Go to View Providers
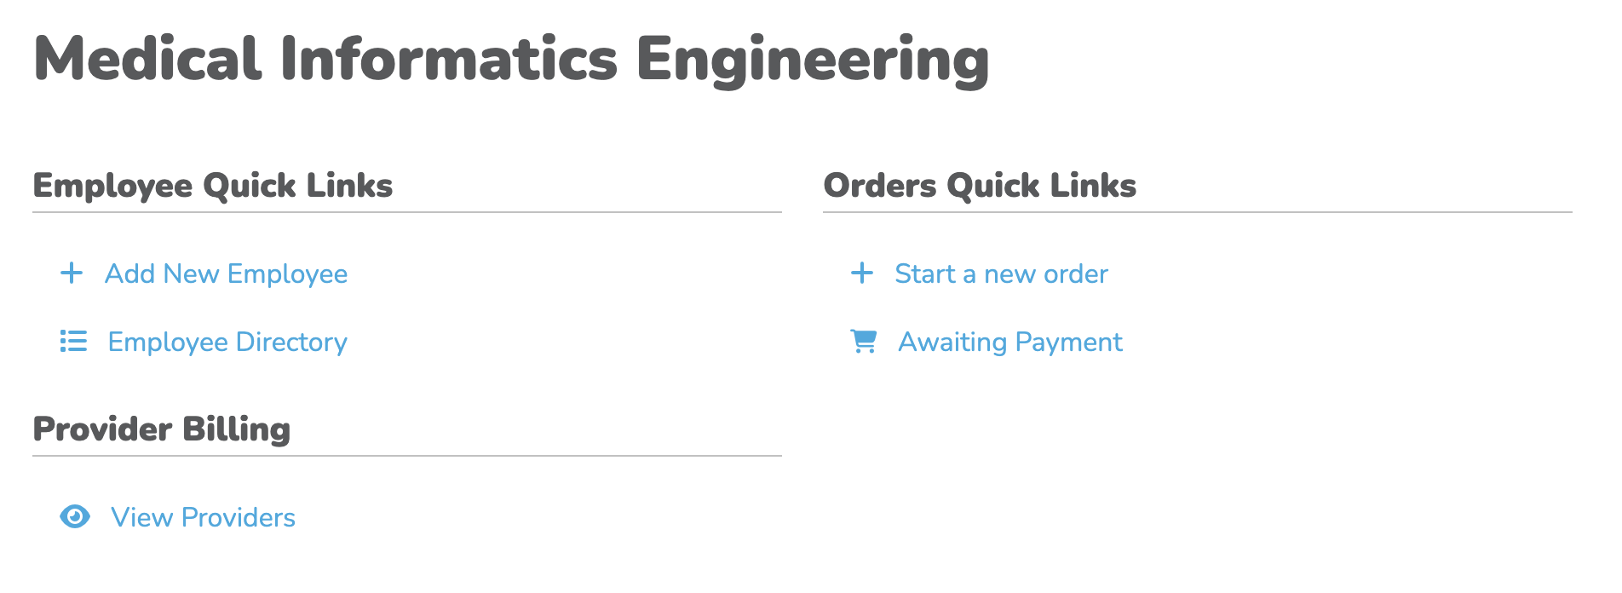1622x593 pixels. tap(203, 517)
